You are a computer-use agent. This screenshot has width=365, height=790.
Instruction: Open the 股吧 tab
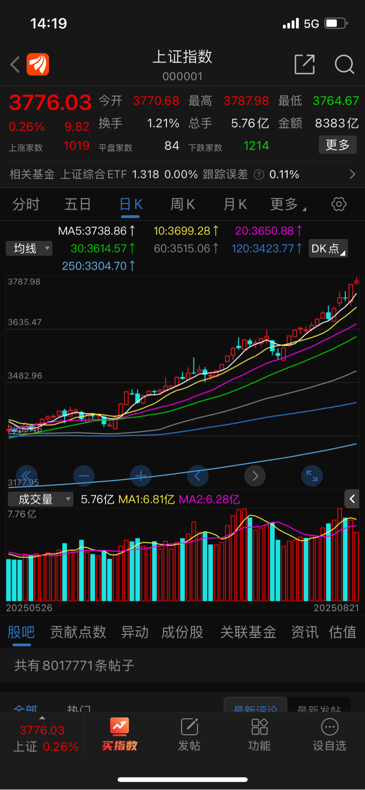pos(21,632)
